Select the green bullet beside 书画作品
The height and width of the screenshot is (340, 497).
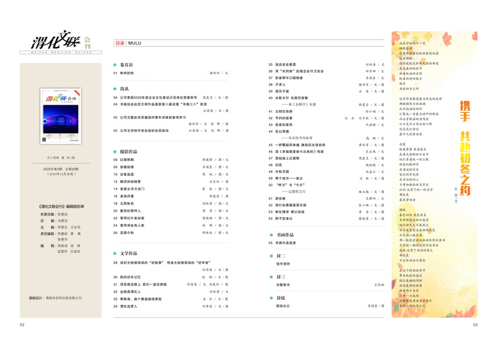coord(271,235)
